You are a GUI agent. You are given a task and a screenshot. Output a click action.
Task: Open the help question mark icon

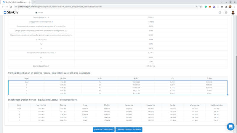point(220,13)
